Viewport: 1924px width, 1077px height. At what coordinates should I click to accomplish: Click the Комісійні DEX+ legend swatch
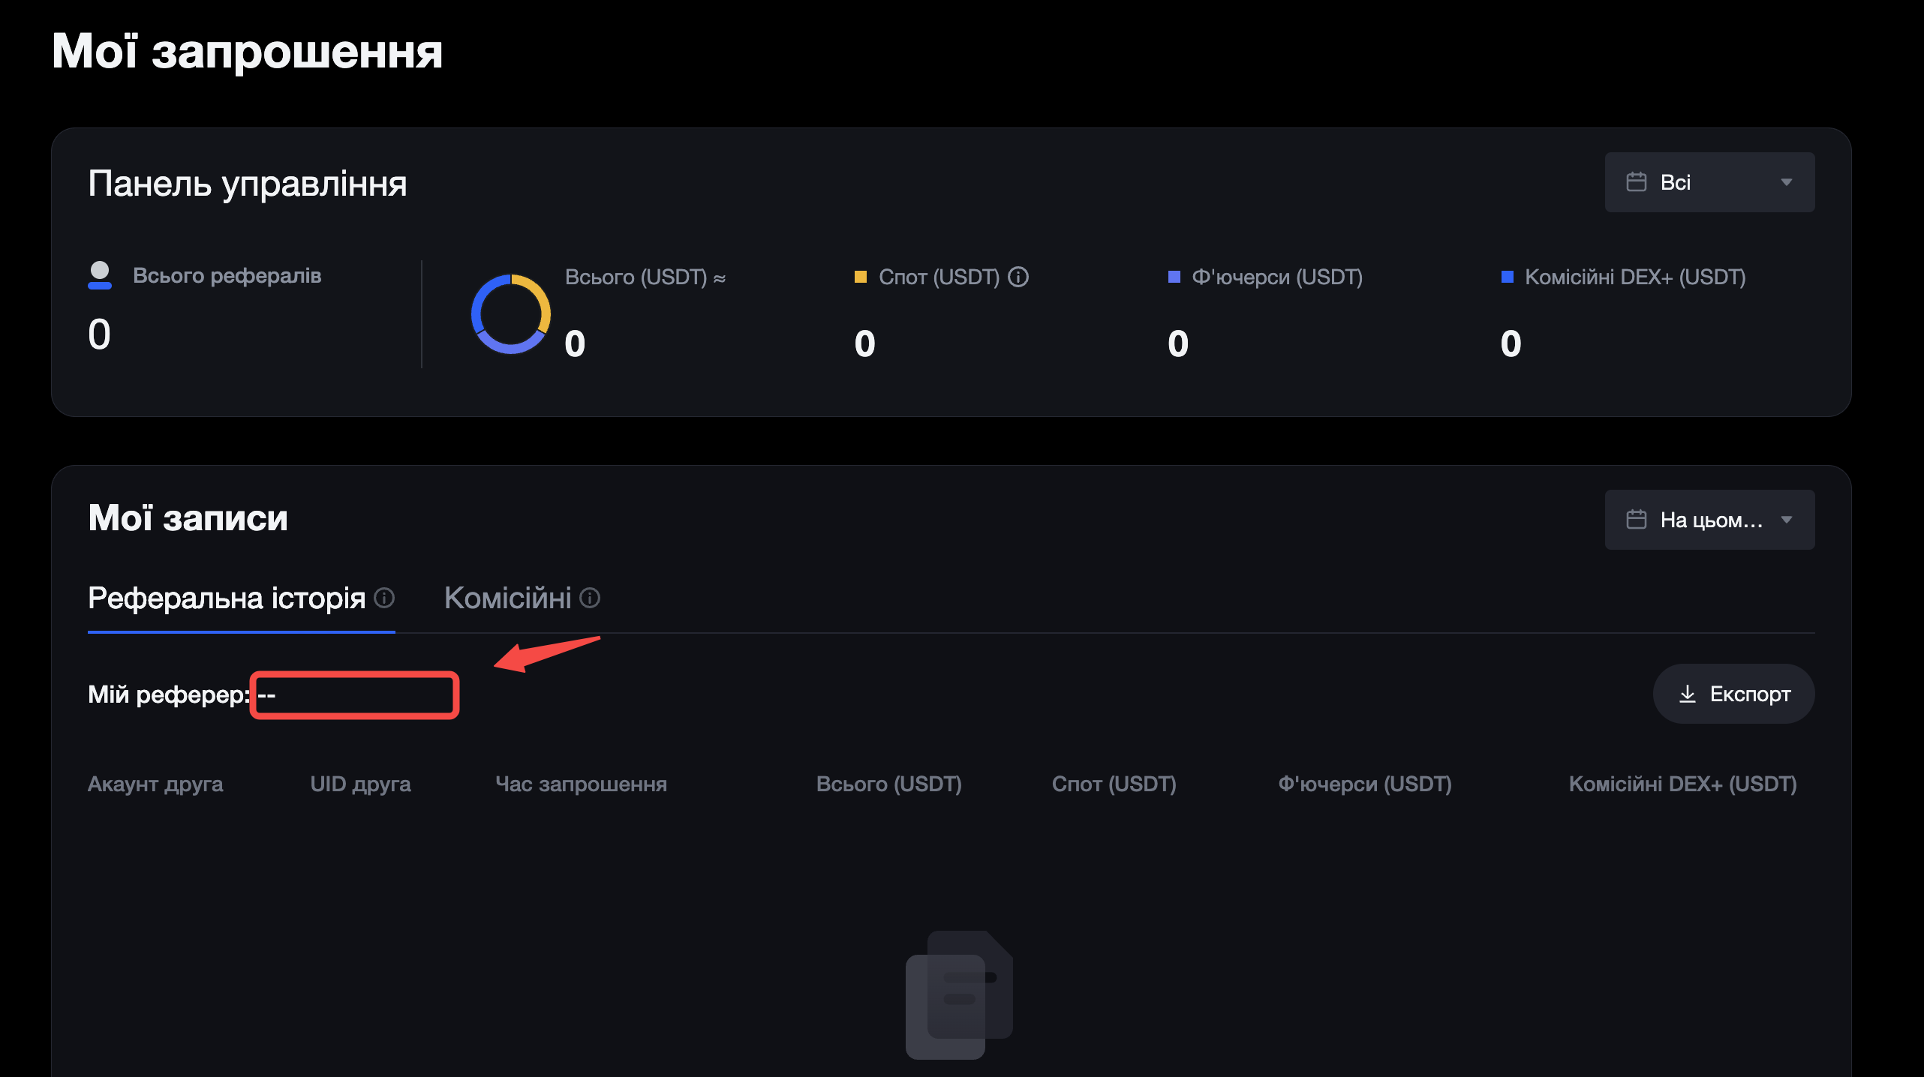tap(1507, 277)
